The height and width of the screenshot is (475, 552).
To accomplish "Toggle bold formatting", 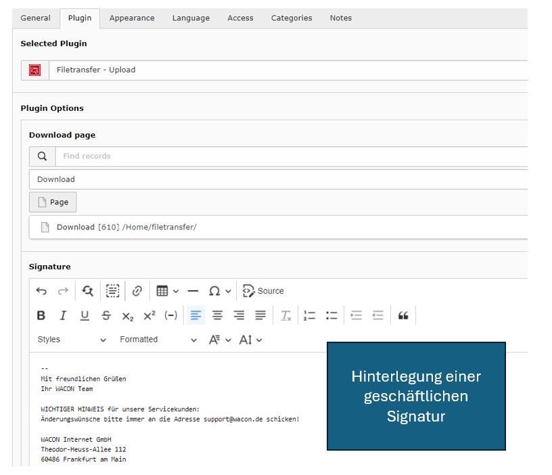I will [41, 315].
